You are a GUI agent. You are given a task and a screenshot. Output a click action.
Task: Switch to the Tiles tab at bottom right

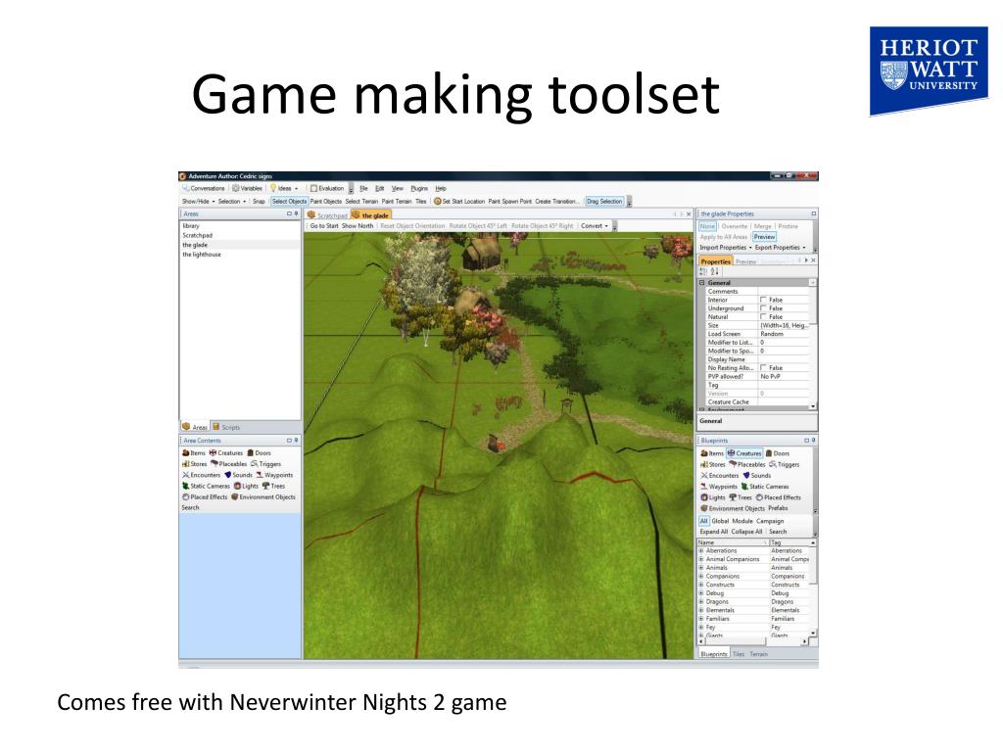739,654
